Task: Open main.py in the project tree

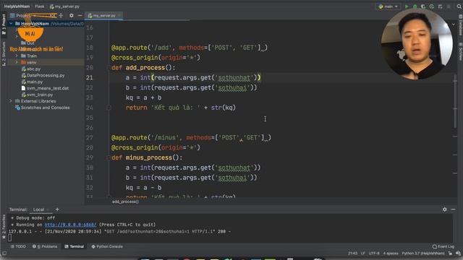Action: pyautogui.click(x=32, y=82)
